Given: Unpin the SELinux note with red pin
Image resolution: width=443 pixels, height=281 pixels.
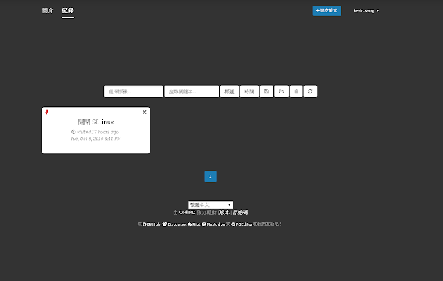Looking at the screenshot, I should (47, 112).
